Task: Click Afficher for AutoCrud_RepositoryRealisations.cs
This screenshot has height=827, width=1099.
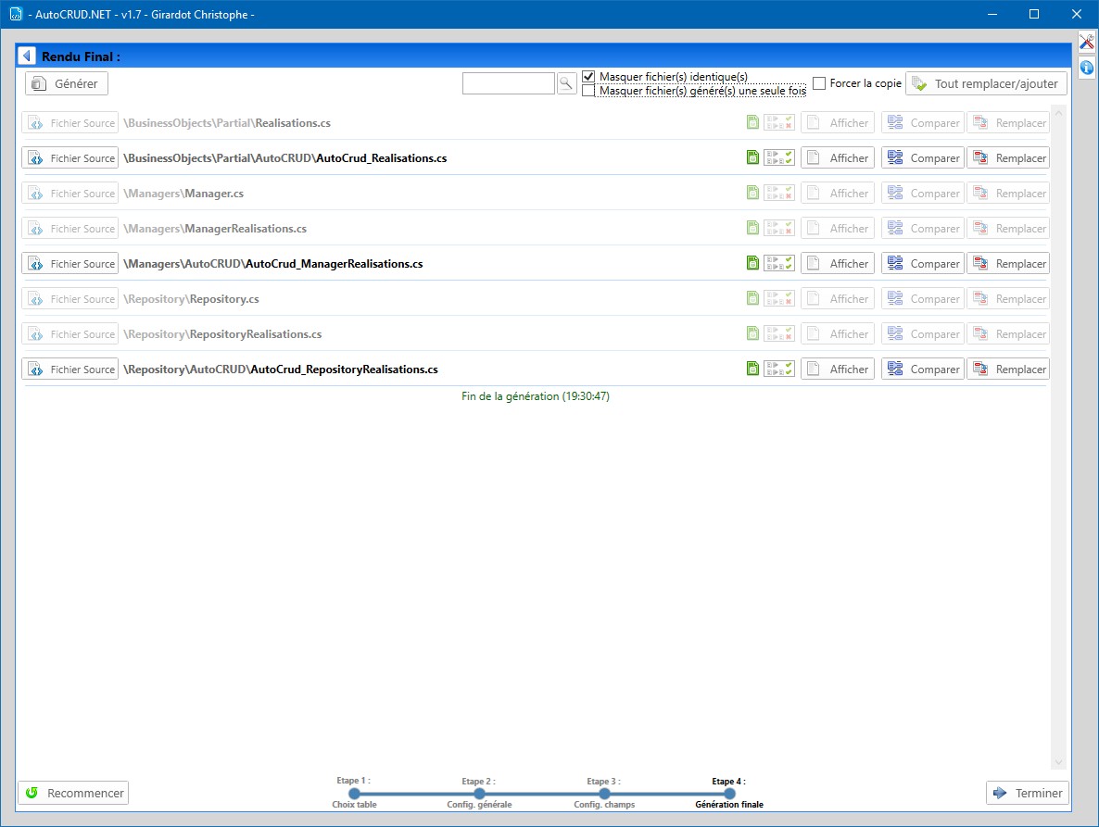Action: pyautogui.click(x=838, y=369)
